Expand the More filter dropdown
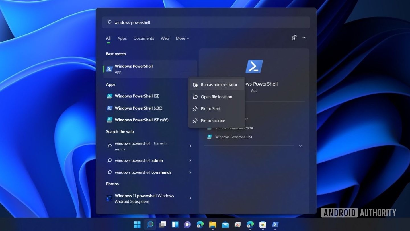410x231 pixels. [183, 38]
